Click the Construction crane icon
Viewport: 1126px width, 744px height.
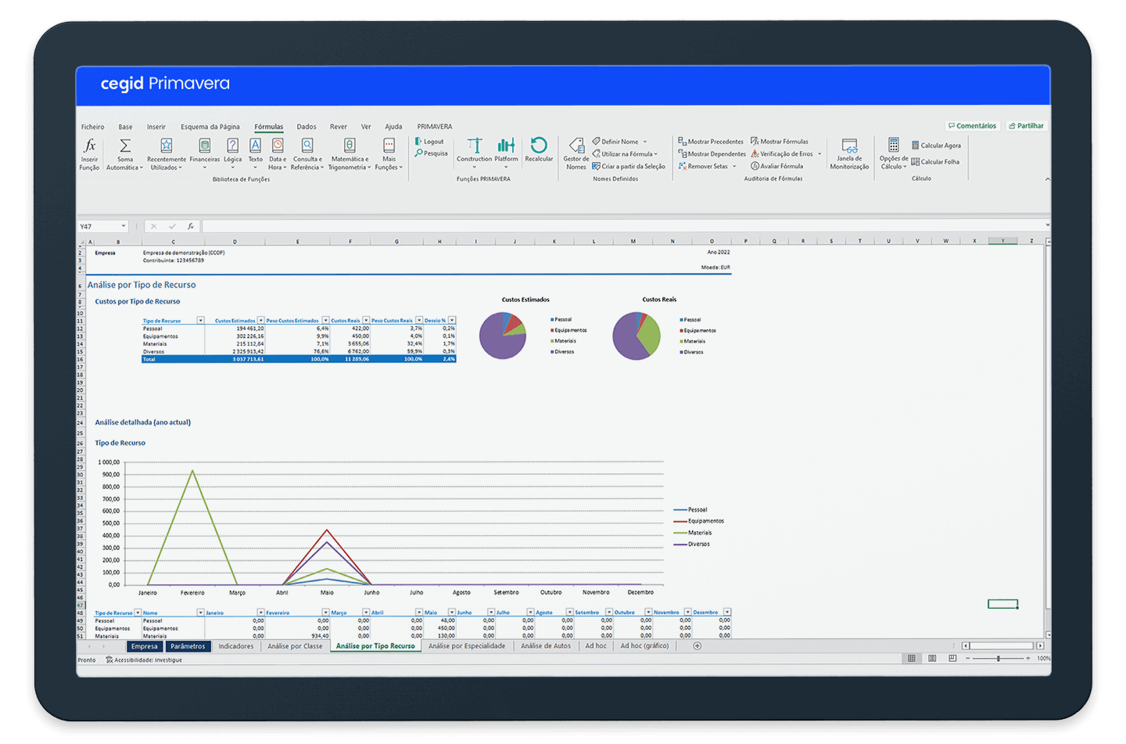coord(475,146)
